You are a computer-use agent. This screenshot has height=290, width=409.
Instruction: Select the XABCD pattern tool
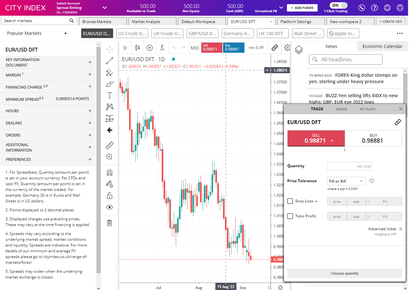coord(110,106)
